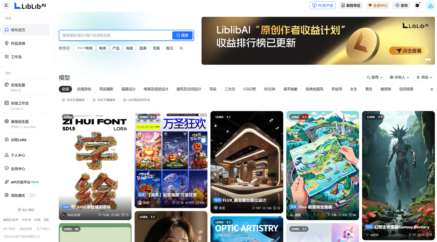437x242 pixels.
Task: Click 油条 author avatar
Action: (x=140, y=203)
